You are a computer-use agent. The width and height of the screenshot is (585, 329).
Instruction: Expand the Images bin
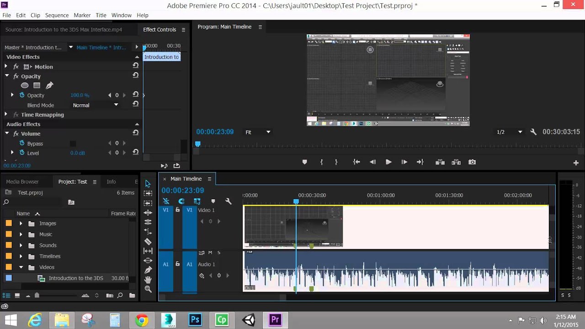tap(21, 223)
